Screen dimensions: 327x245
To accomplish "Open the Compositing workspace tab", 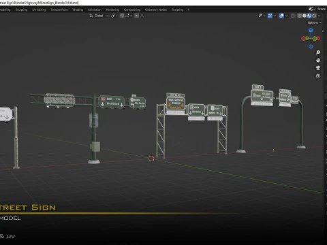I will [132, 10].
